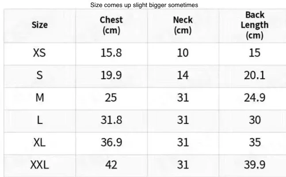This screenshot has width=286, height=177.
Task: Select back length value 39.9 for XXL
Action: click(x=255, y=165)
